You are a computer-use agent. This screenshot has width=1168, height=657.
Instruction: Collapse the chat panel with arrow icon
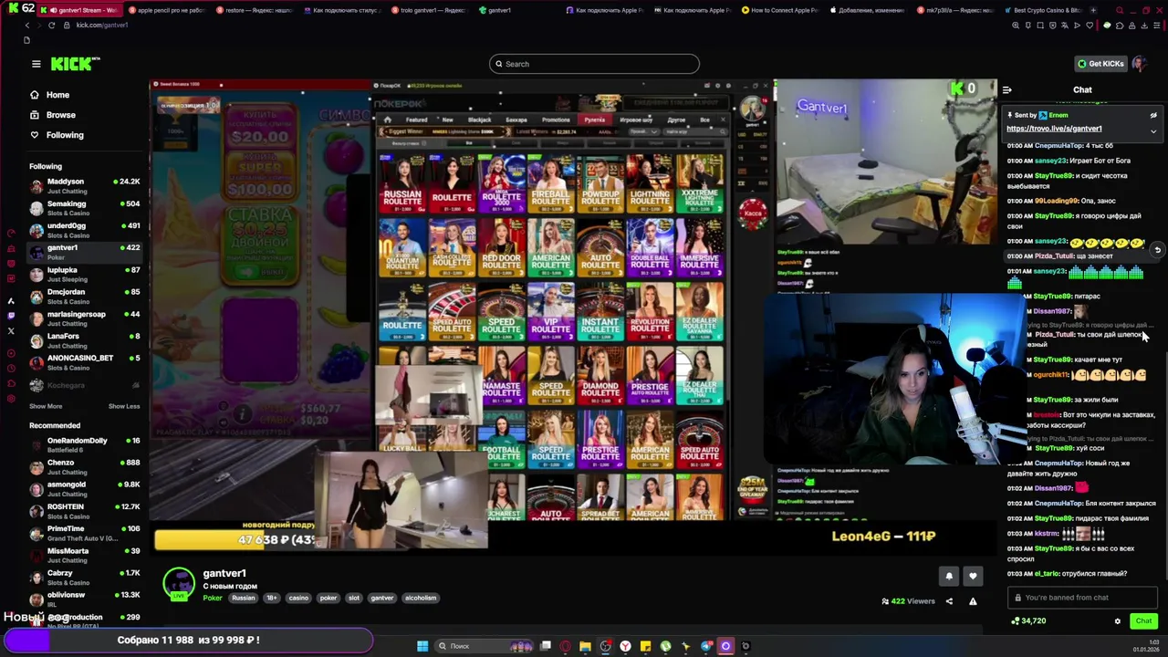tap(1006, 89)
